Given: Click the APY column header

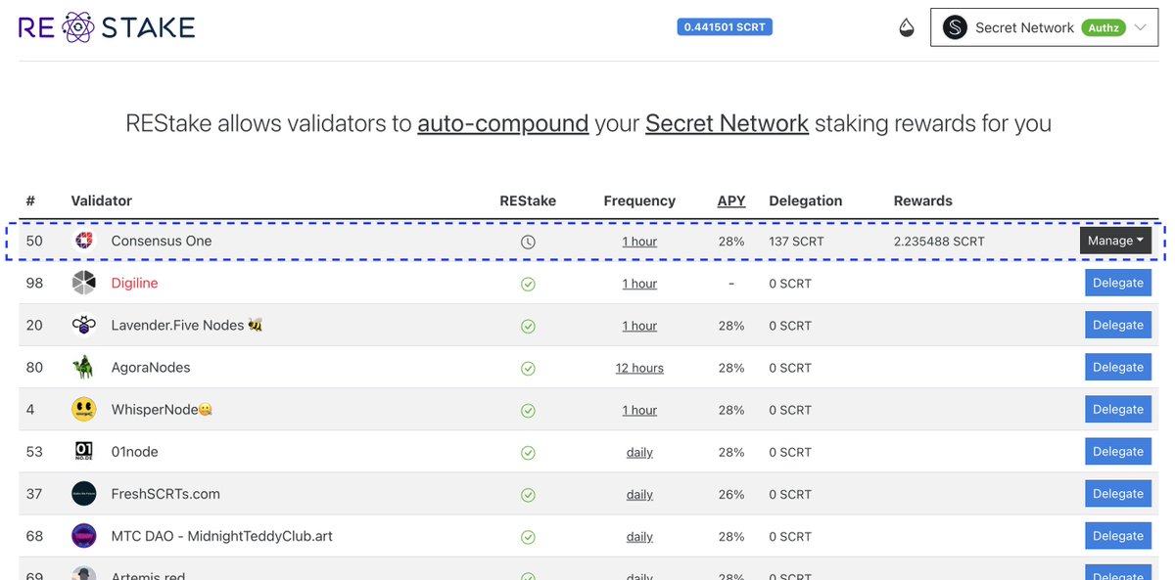Looking at the screenshot, I should tap(731, 201).
